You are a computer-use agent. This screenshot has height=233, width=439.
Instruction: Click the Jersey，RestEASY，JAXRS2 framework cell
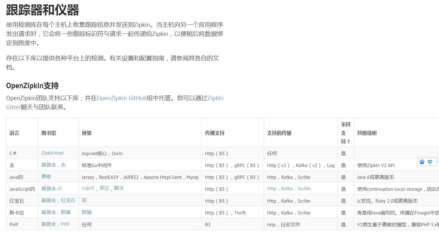tap(140, 177)
